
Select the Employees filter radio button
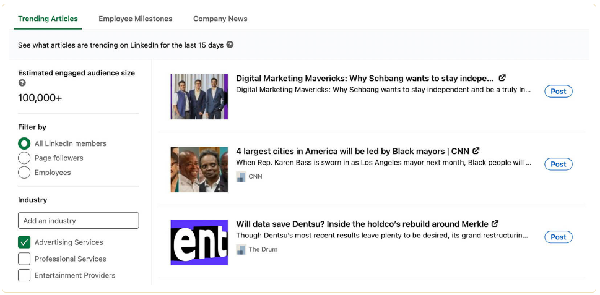[x=24, y=173]
